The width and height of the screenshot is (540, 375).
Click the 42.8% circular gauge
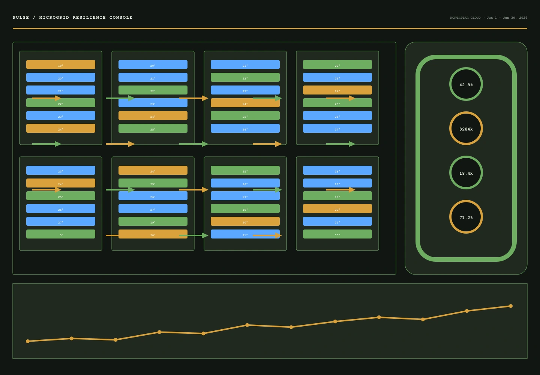[x=466, y=84]
